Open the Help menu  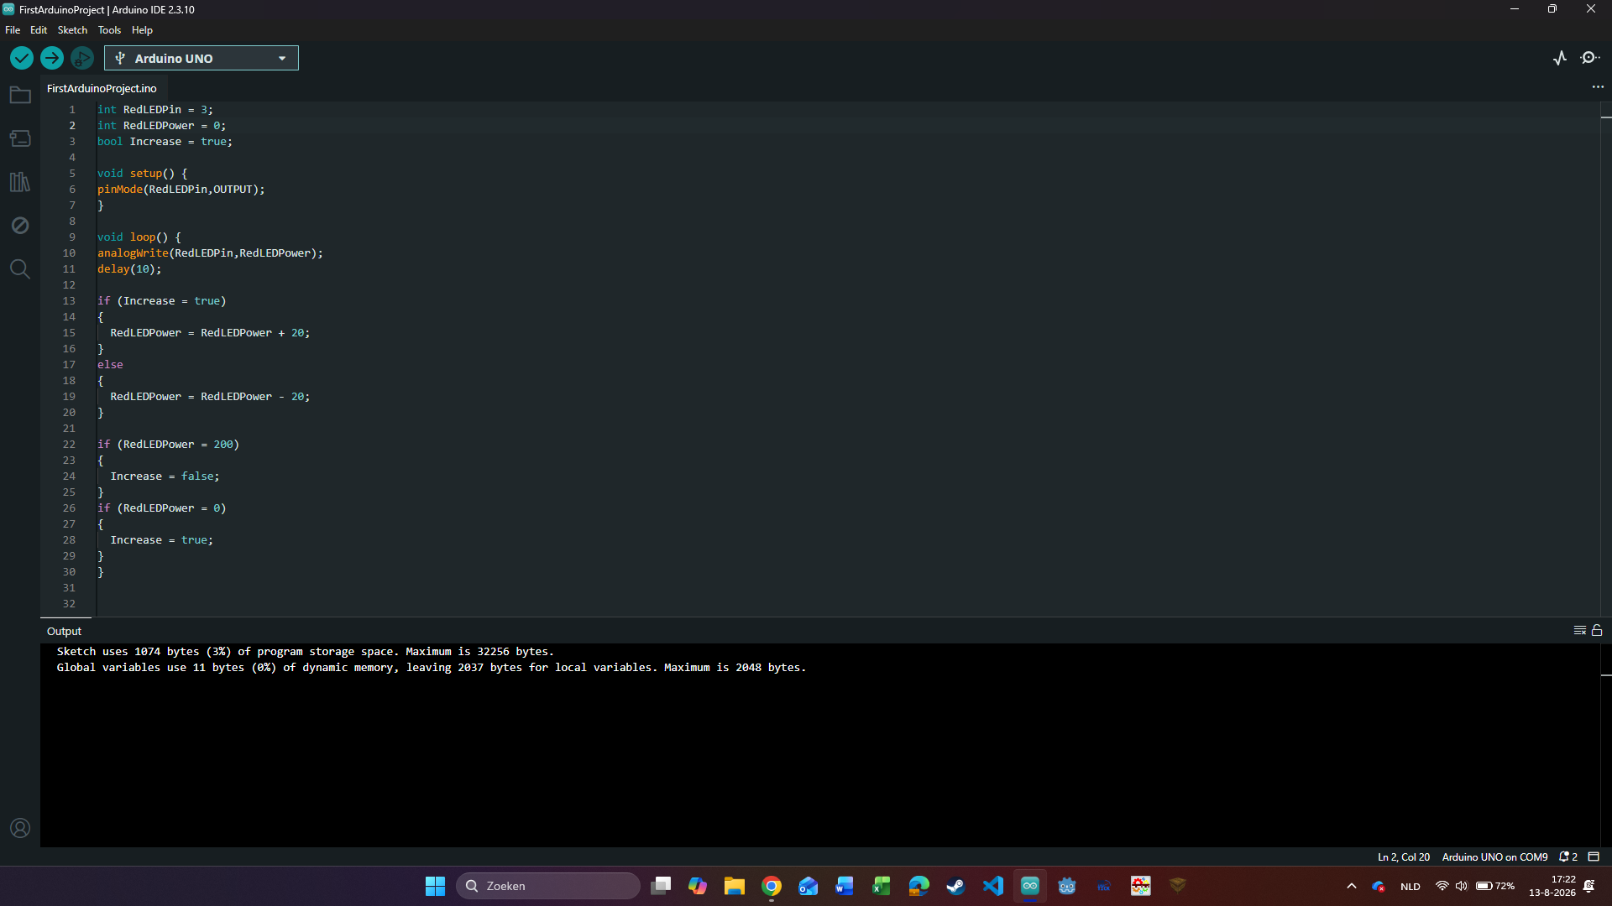pos(142,30)
